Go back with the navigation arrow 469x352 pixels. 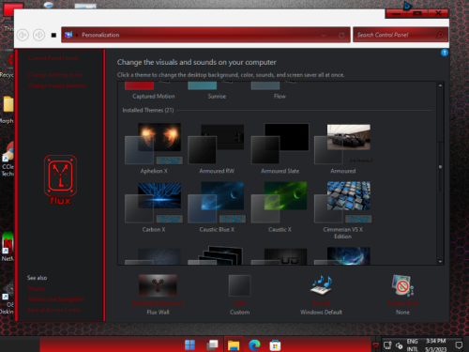(x=23, y=35)
